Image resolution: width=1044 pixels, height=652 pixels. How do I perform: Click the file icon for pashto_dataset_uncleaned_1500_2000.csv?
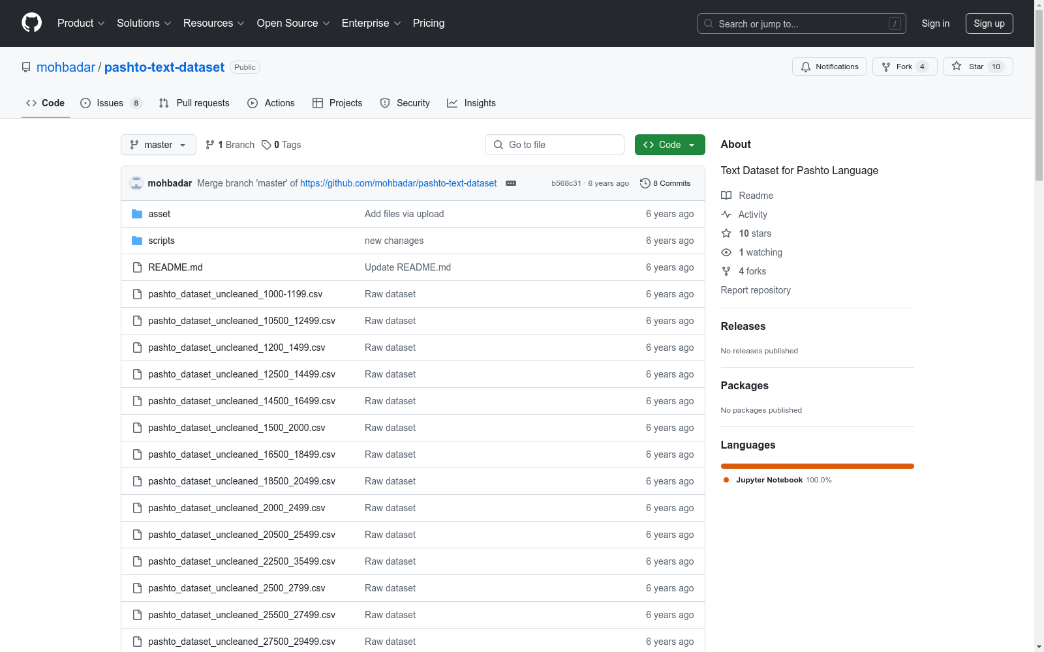click(x=137, y=428)
